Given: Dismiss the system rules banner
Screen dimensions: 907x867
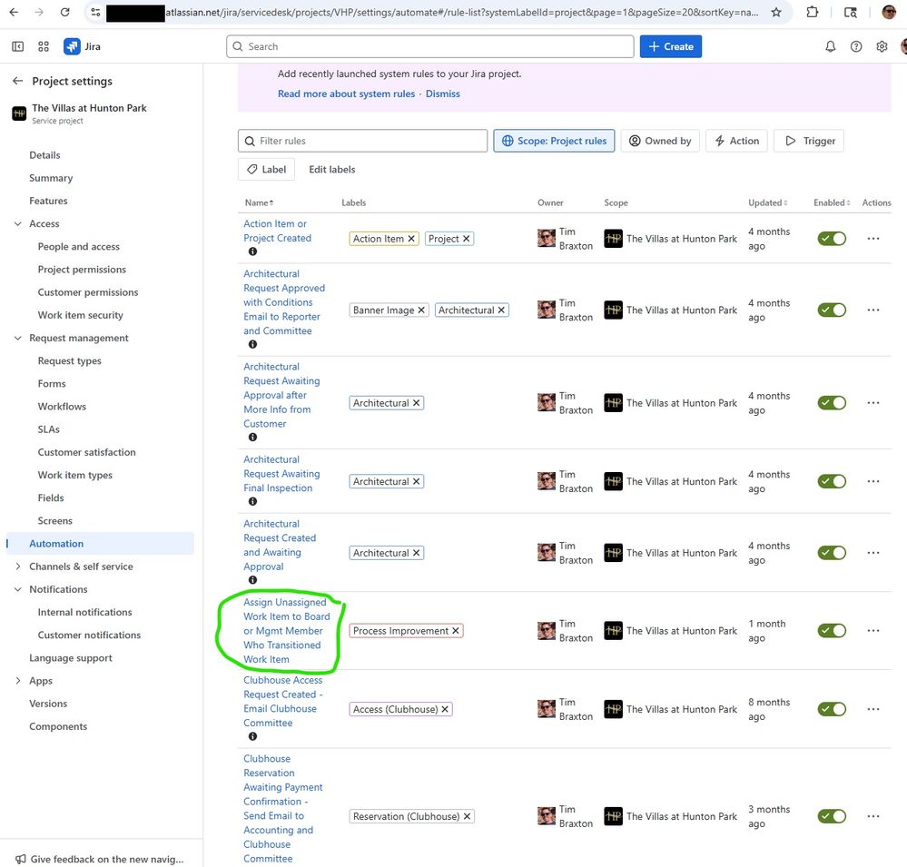Looking at the screenshot, I should 442,94.
